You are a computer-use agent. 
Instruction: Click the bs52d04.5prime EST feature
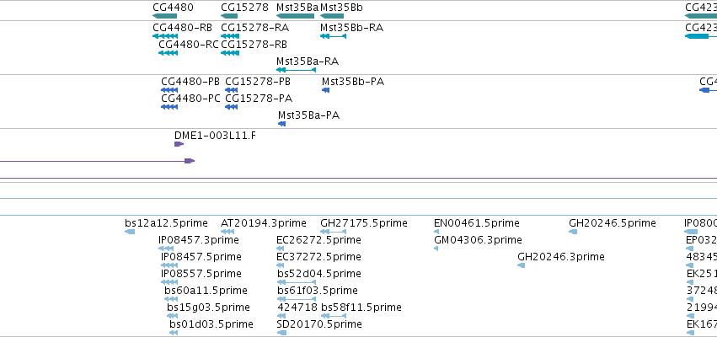pos(297,282)
